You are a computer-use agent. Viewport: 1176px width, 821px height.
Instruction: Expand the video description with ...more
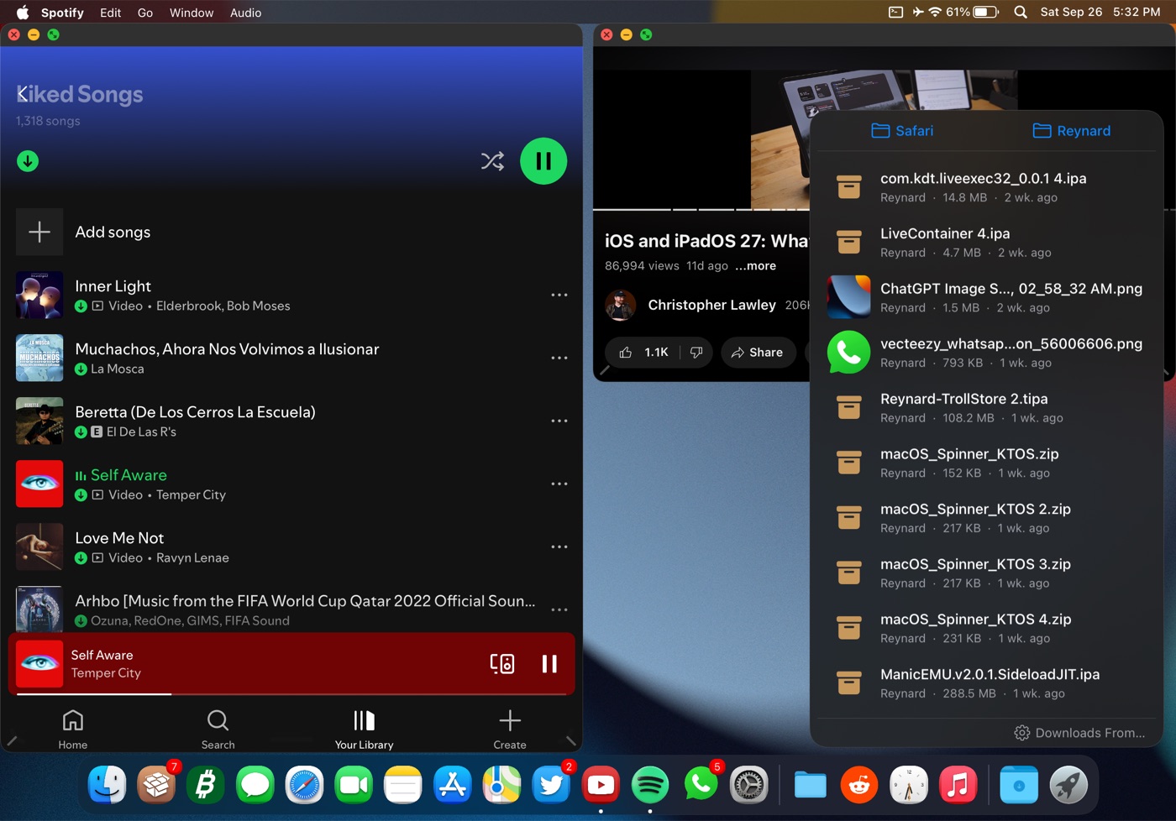(x=755, y=266)
